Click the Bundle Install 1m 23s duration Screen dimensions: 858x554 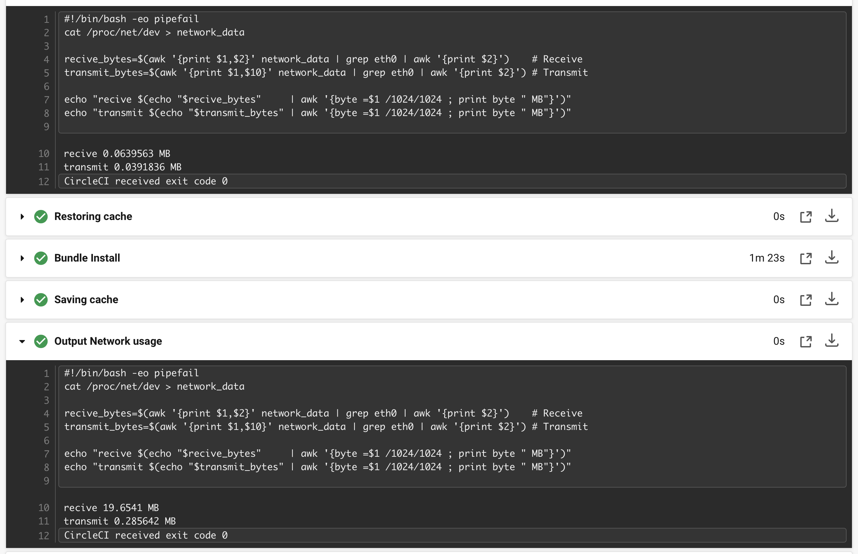click(x=767, y=258)
